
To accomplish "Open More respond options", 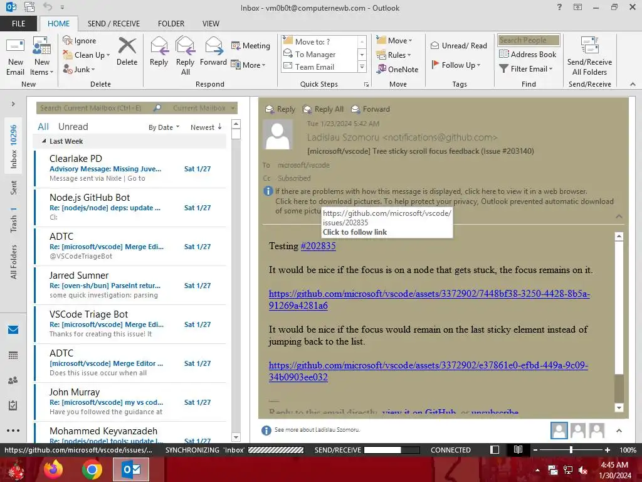I will click(x=248, y=65).
